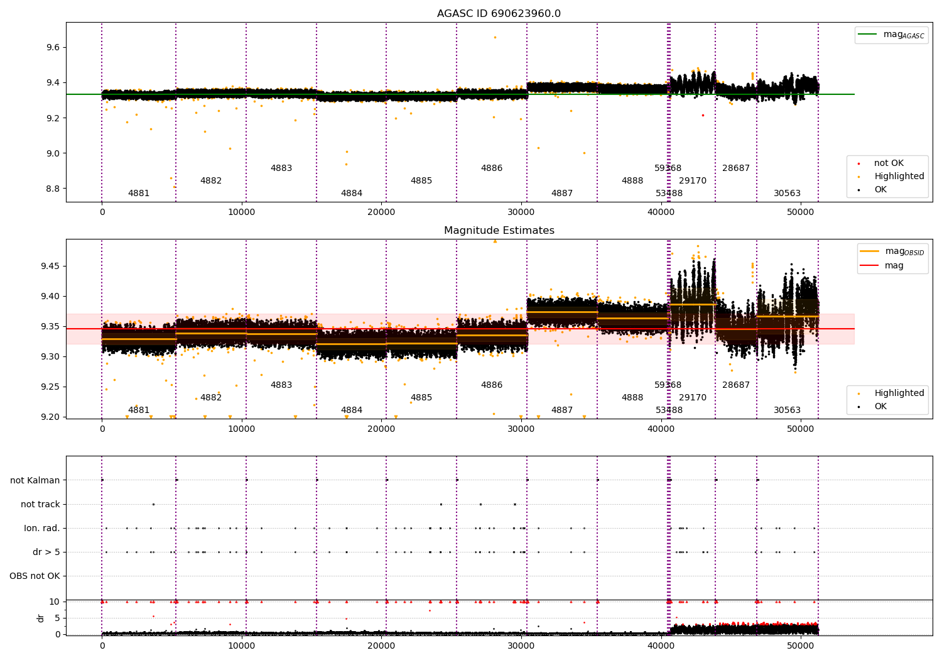Click the 'Ion. rad.' axis label
The height and width of the screenshot is (660, 942).
pos(42,529)
